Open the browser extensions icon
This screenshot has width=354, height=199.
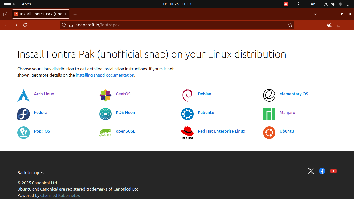point(338,25)
